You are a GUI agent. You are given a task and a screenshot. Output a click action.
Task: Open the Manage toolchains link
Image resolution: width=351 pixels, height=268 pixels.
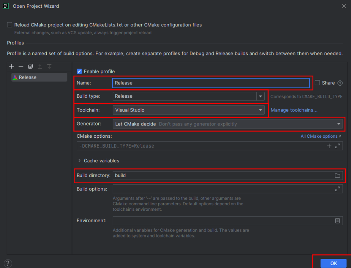click(294, 110)
